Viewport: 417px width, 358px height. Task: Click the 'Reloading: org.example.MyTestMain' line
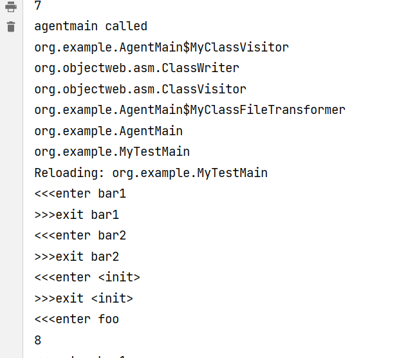[151, 173]
